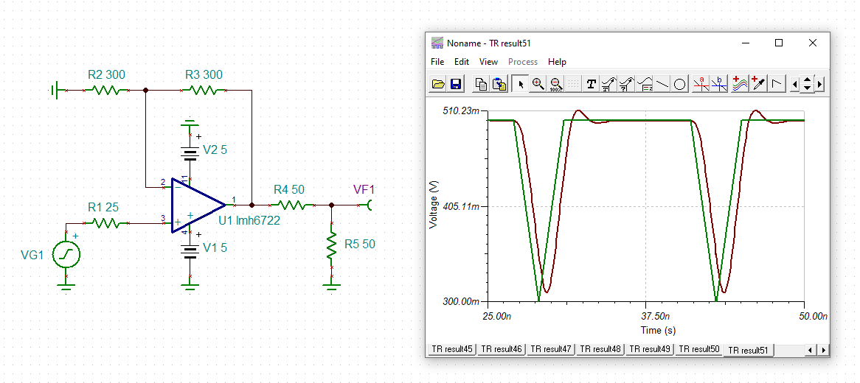Click the Paste clipboard icon
The height and width of the screenshot is (383, 860).
[x=499, y=84]
